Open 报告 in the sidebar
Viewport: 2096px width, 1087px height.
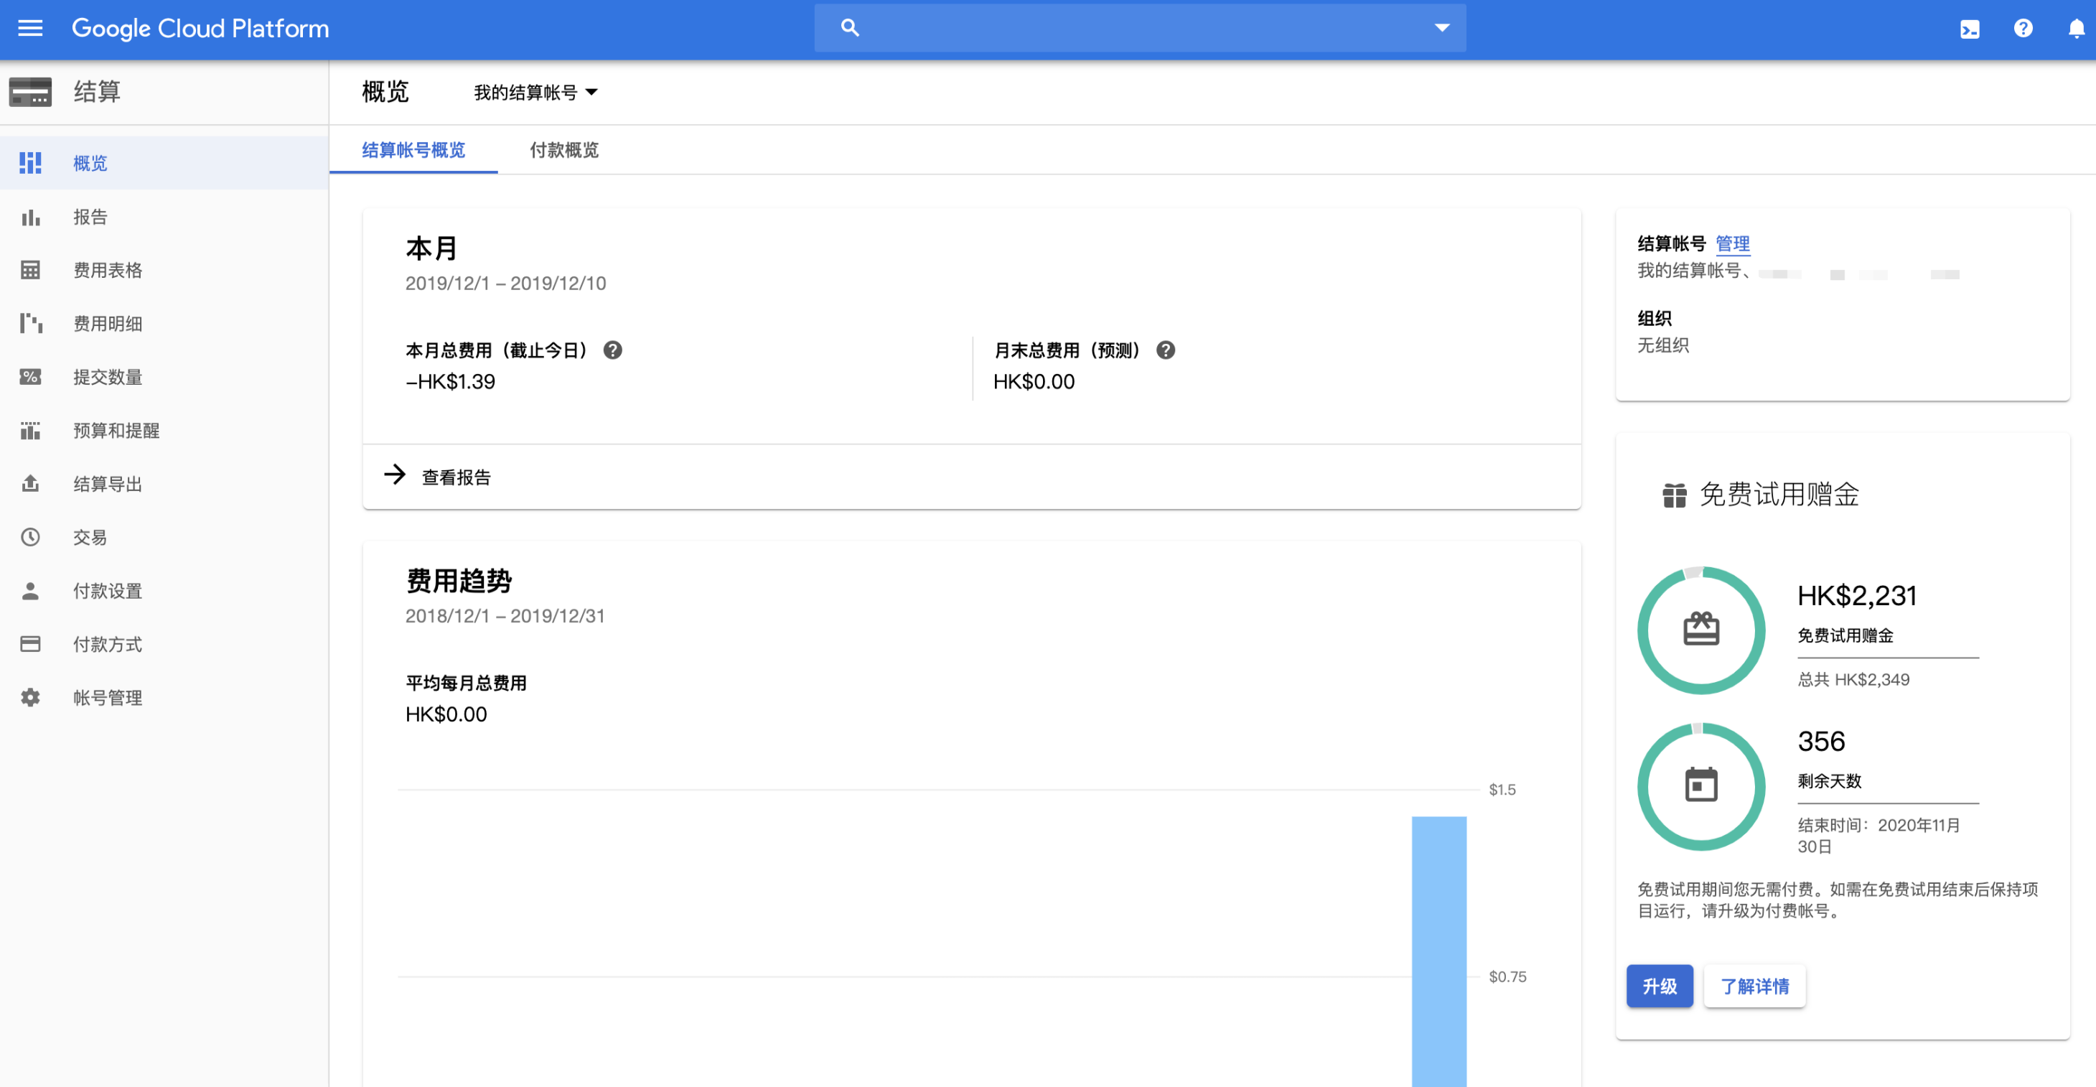[164, 216]
